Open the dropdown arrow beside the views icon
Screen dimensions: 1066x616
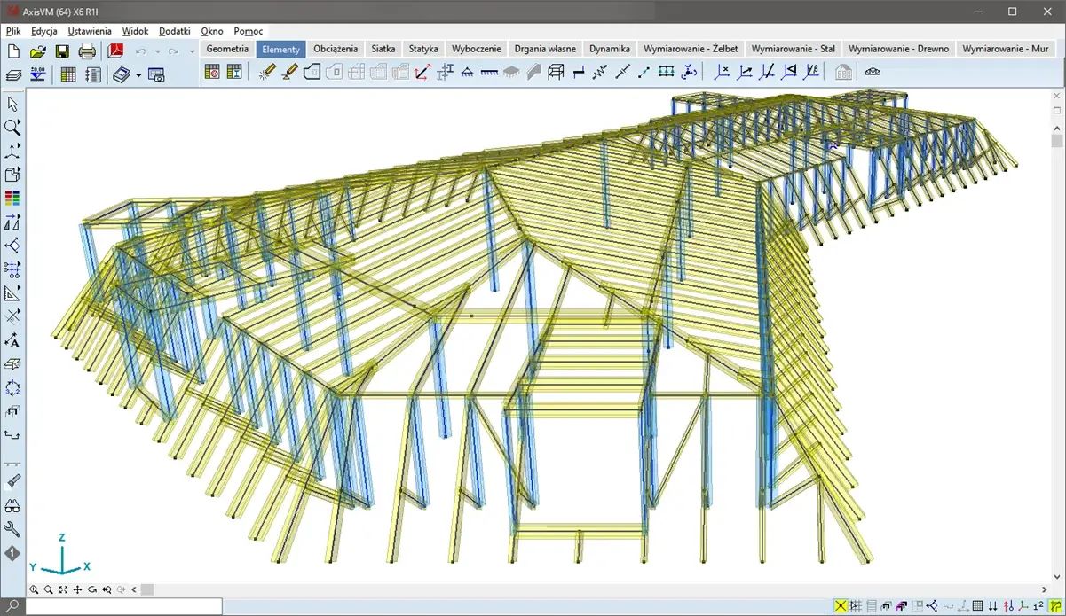[x=138, y=75]
